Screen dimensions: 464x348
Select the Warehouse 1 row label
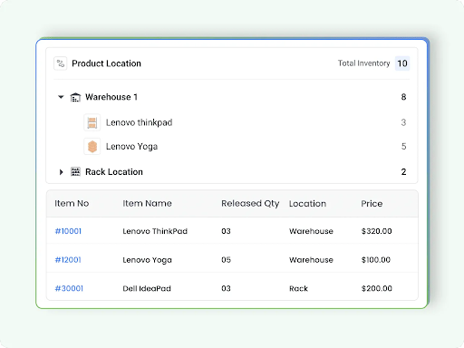(x=111, y=97)
